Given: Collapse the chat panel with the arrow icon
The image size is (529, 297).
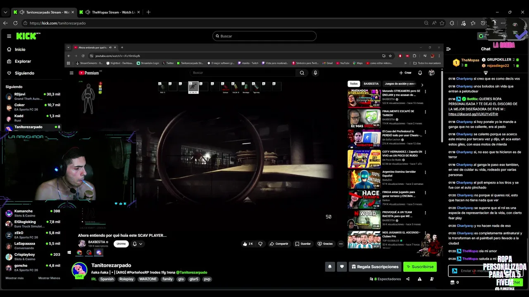Looking at the screenshot, I should (449, 49).
